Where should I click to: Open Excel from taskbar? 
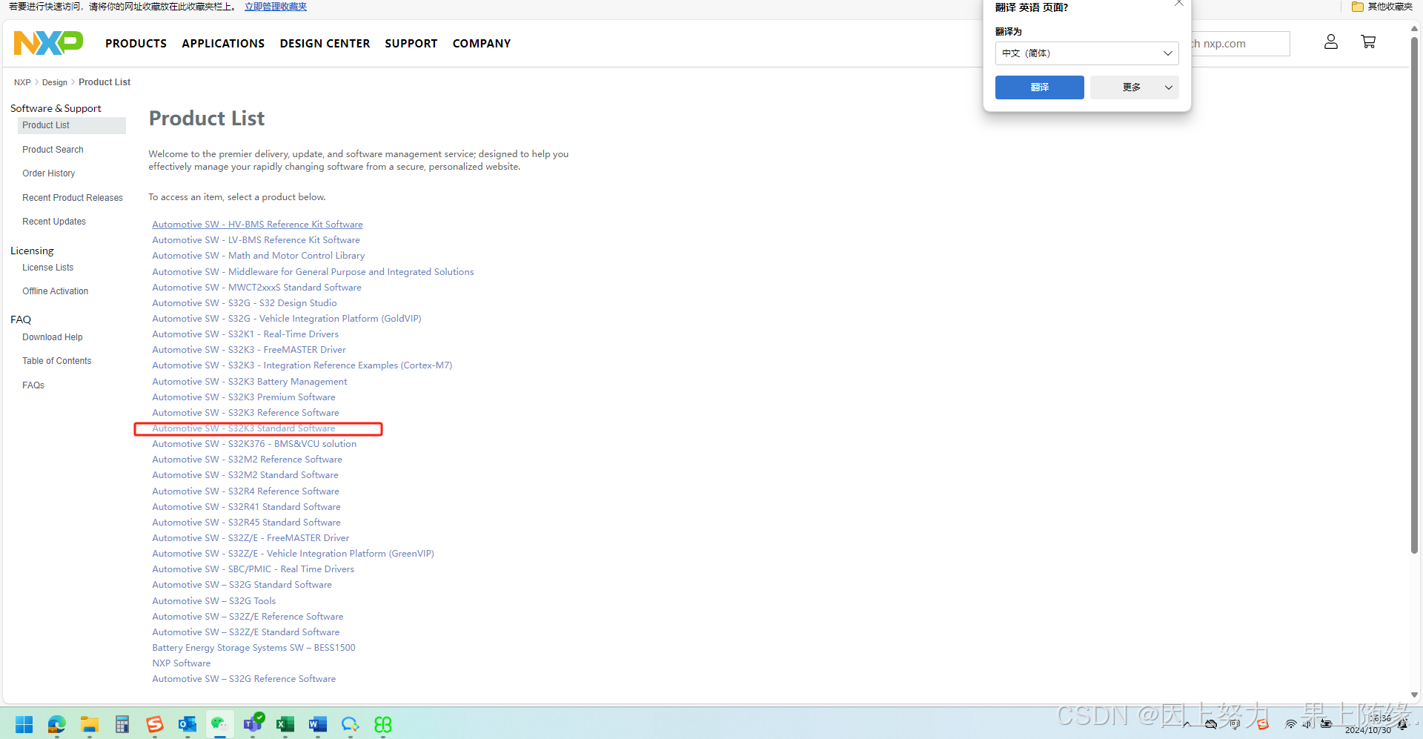tap(285, 724)
